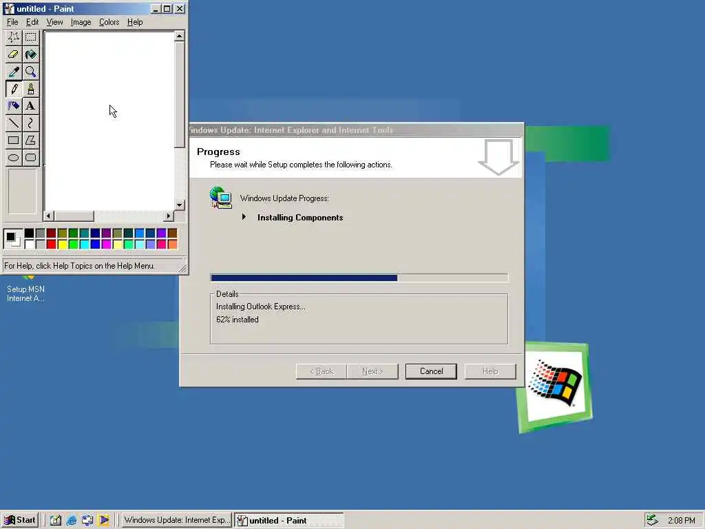Click the Paint foreground/background color indicator
This screenshot has height=529, width=705.
click(x=12, y=238)
